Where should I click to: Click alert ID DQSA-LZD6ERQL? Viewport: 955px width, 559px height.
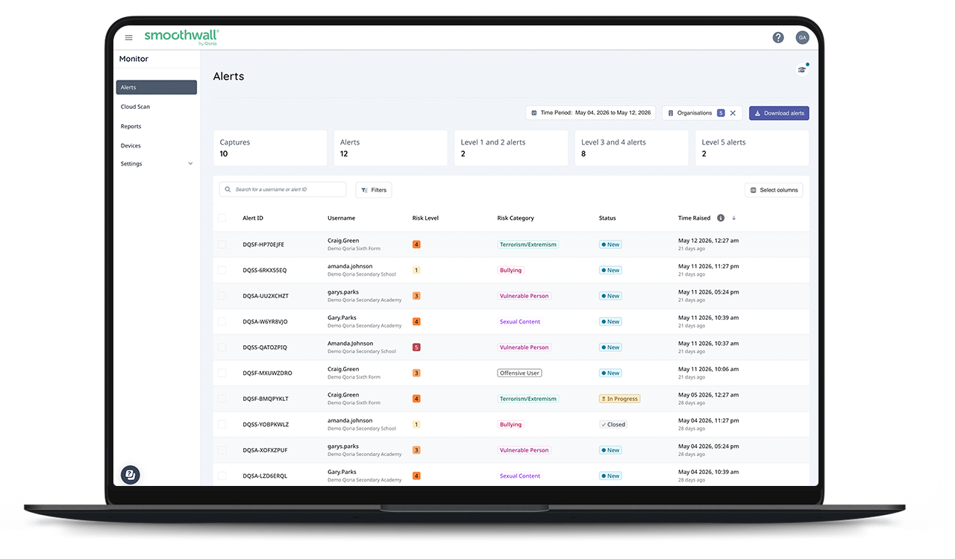265,476
